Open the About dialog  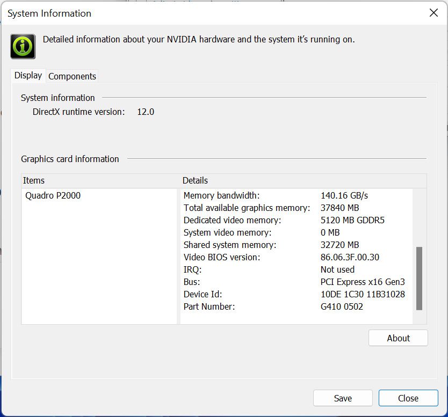[398, 338]
